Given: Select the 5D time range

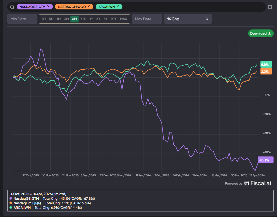Looking at the screenshot, I should [51, 19].
